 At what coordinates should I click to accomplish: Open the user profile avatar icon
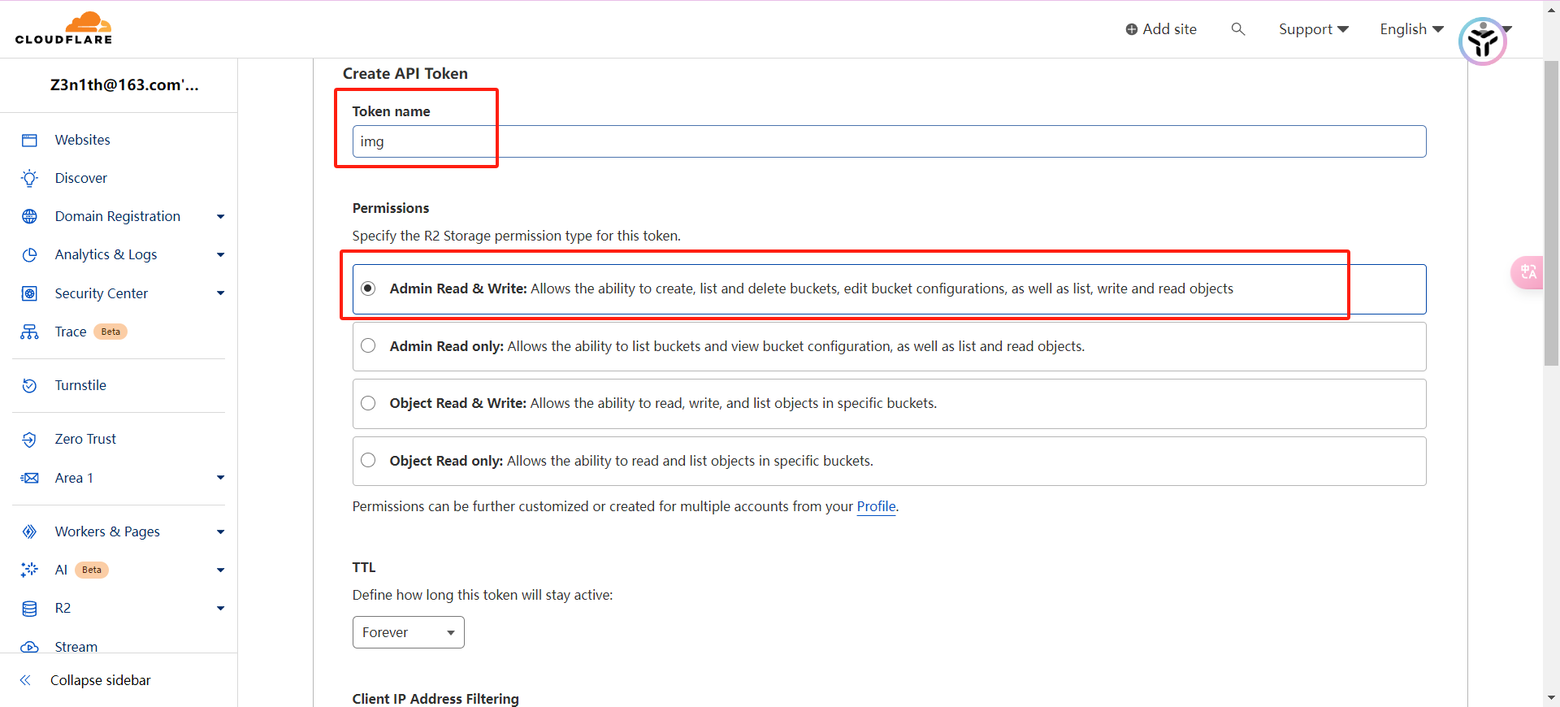click(1482, 41)
